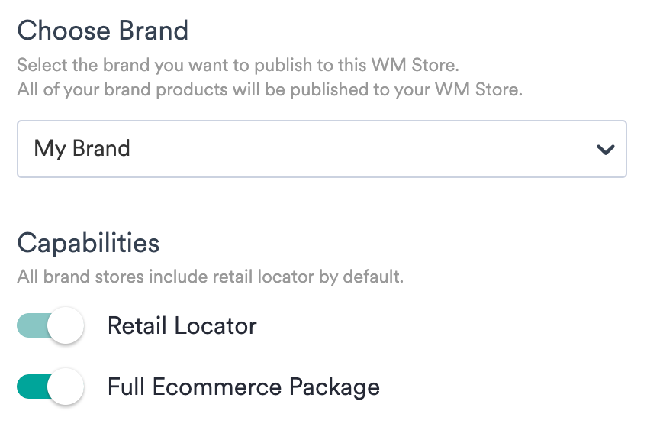647x440 pixels.
Task: Click the Retail Locator toggle knob
Action: tap(66, 325)
